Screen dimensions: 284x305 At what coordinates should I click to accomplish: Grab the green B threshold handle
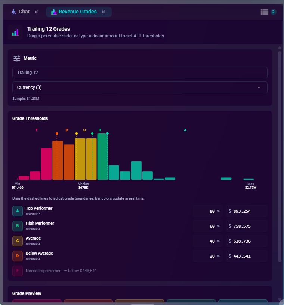(92, 133)
